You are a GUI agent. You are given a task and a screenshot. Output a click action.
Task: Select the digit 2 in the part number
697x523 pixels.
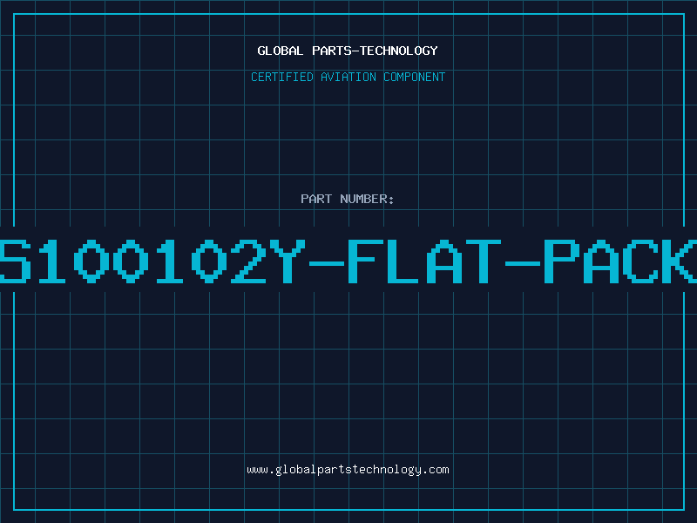click(248, 261)
